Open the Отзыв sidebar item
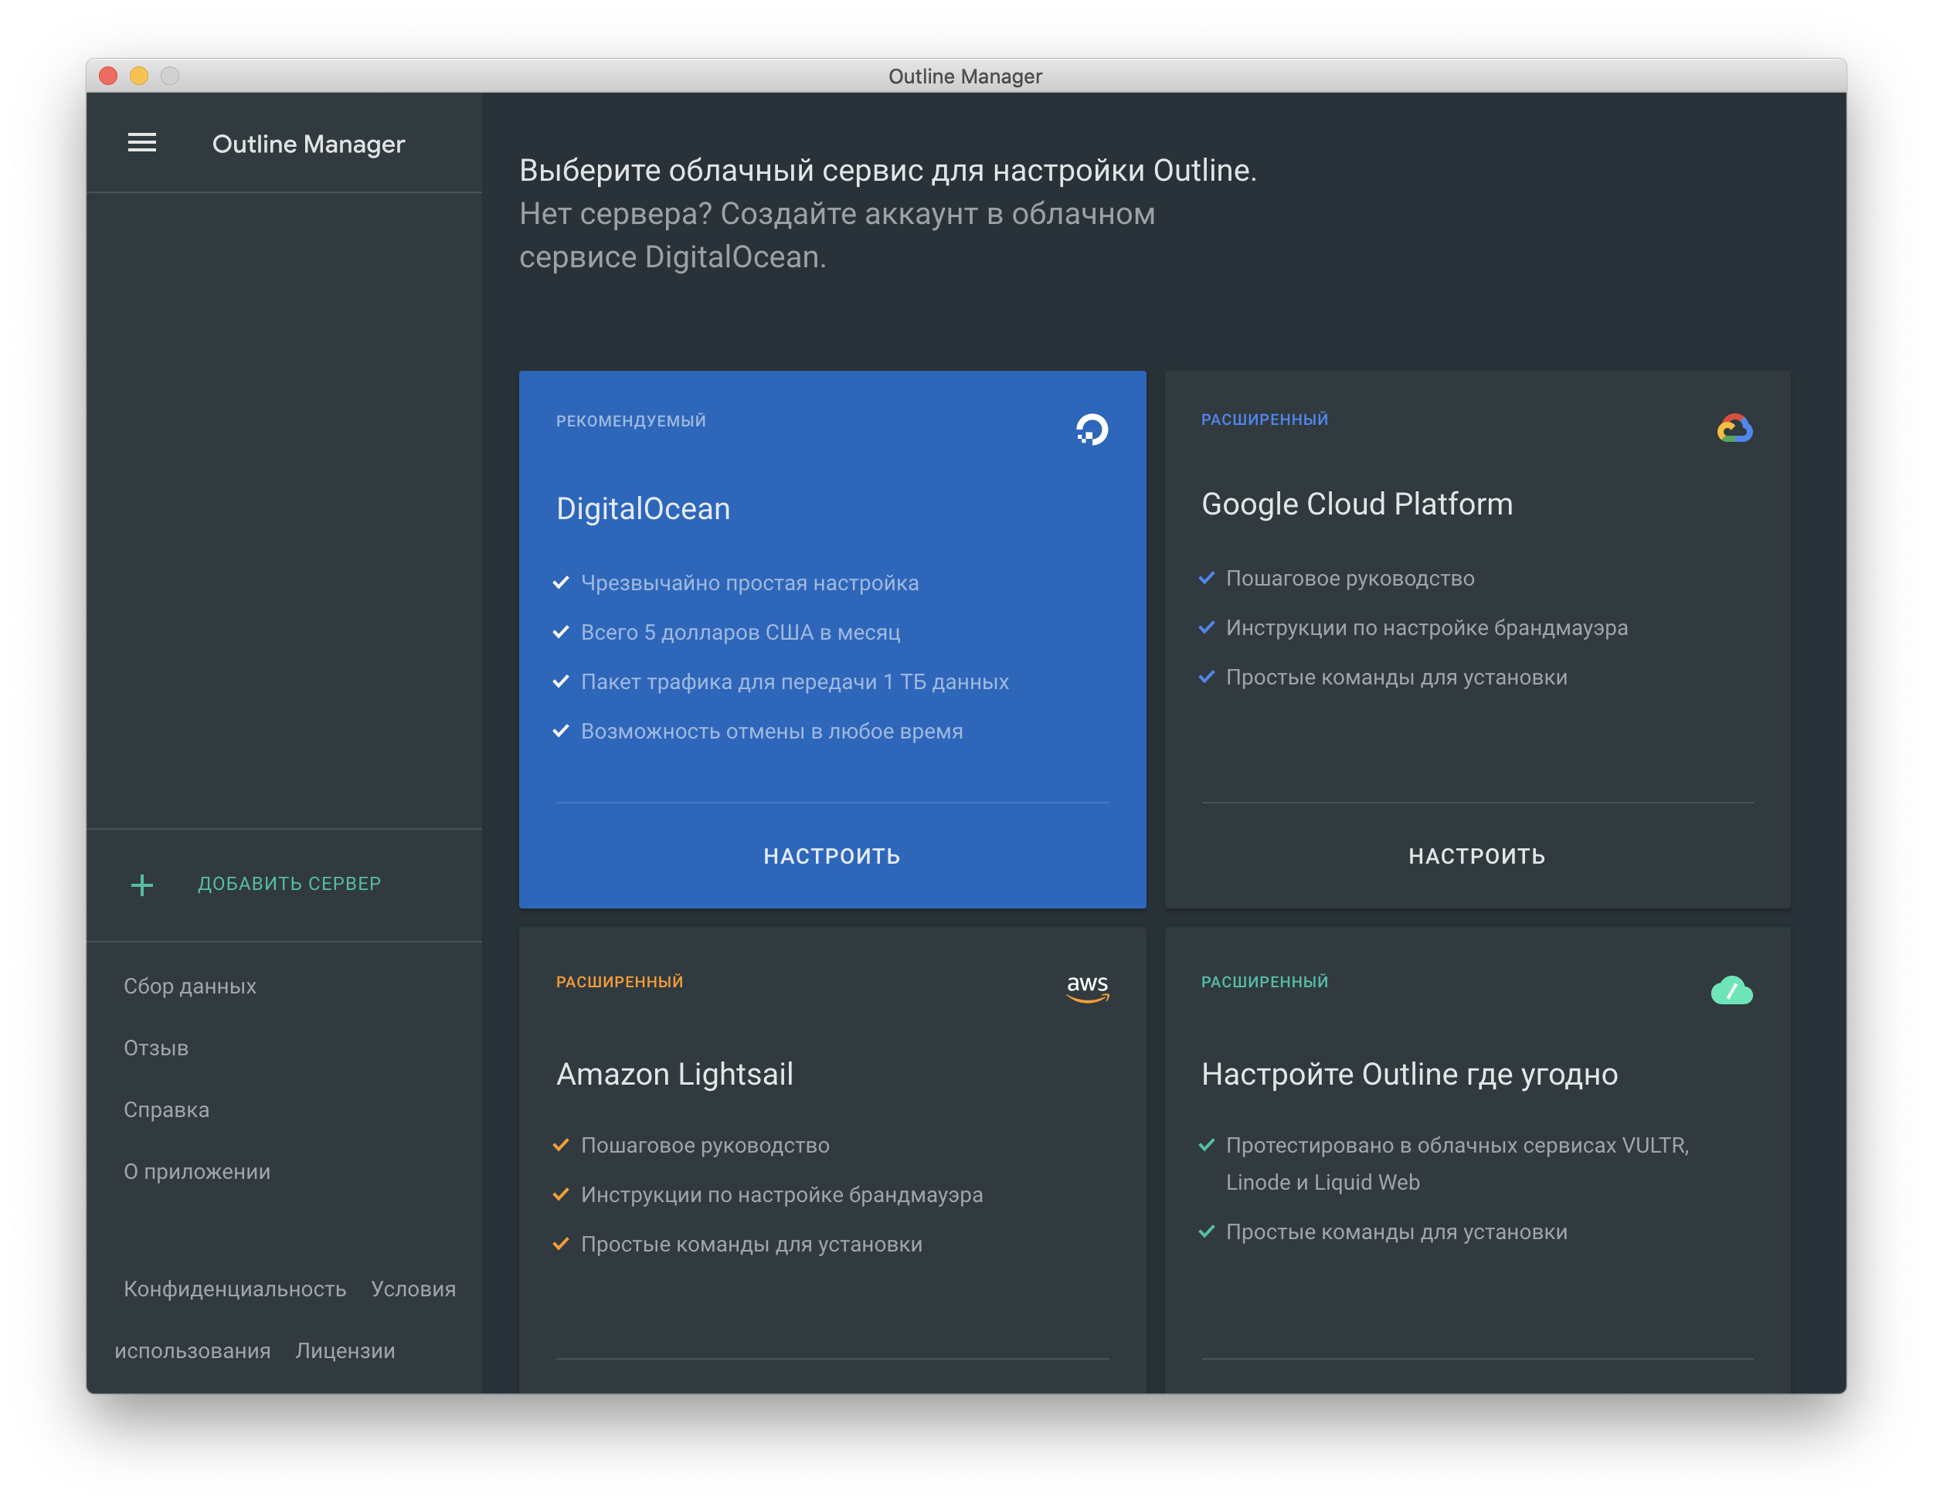 pos(156,1048)
